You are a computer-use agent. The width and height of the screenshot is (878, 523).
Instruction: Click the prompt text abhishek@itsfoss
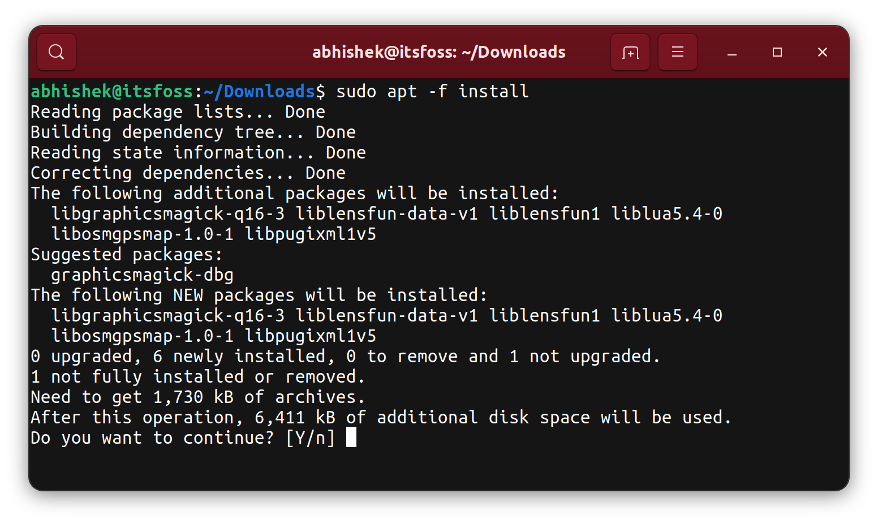(111, 91)
